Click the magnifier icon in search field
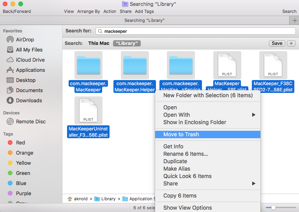This screenshot has height=212, width=299. [100, 31]
